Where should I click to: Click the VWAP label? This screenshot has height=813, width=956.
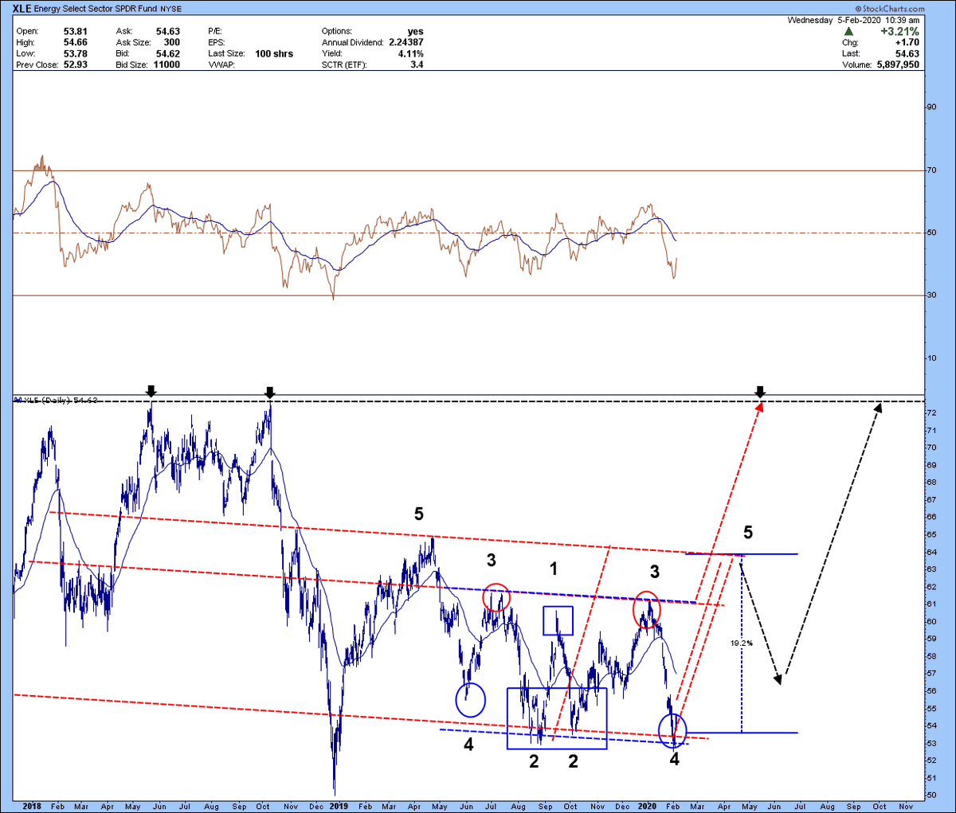[x=220, y=64]
